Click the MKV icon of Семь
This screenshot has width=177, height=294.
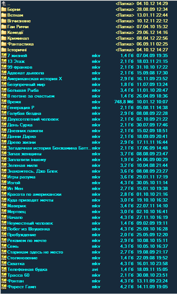(x=4, y=247)
